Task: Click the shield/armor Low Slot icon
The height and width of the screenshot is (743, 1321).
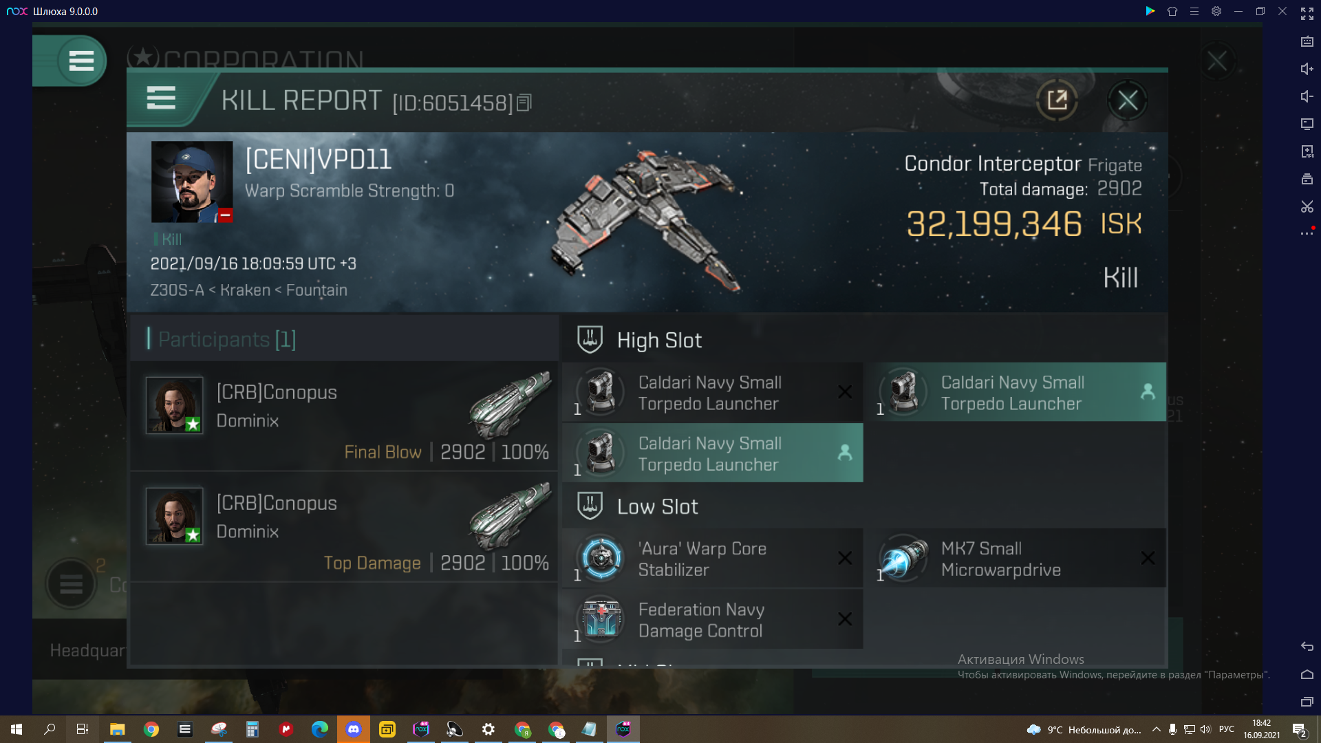Action: coord(590,506)
